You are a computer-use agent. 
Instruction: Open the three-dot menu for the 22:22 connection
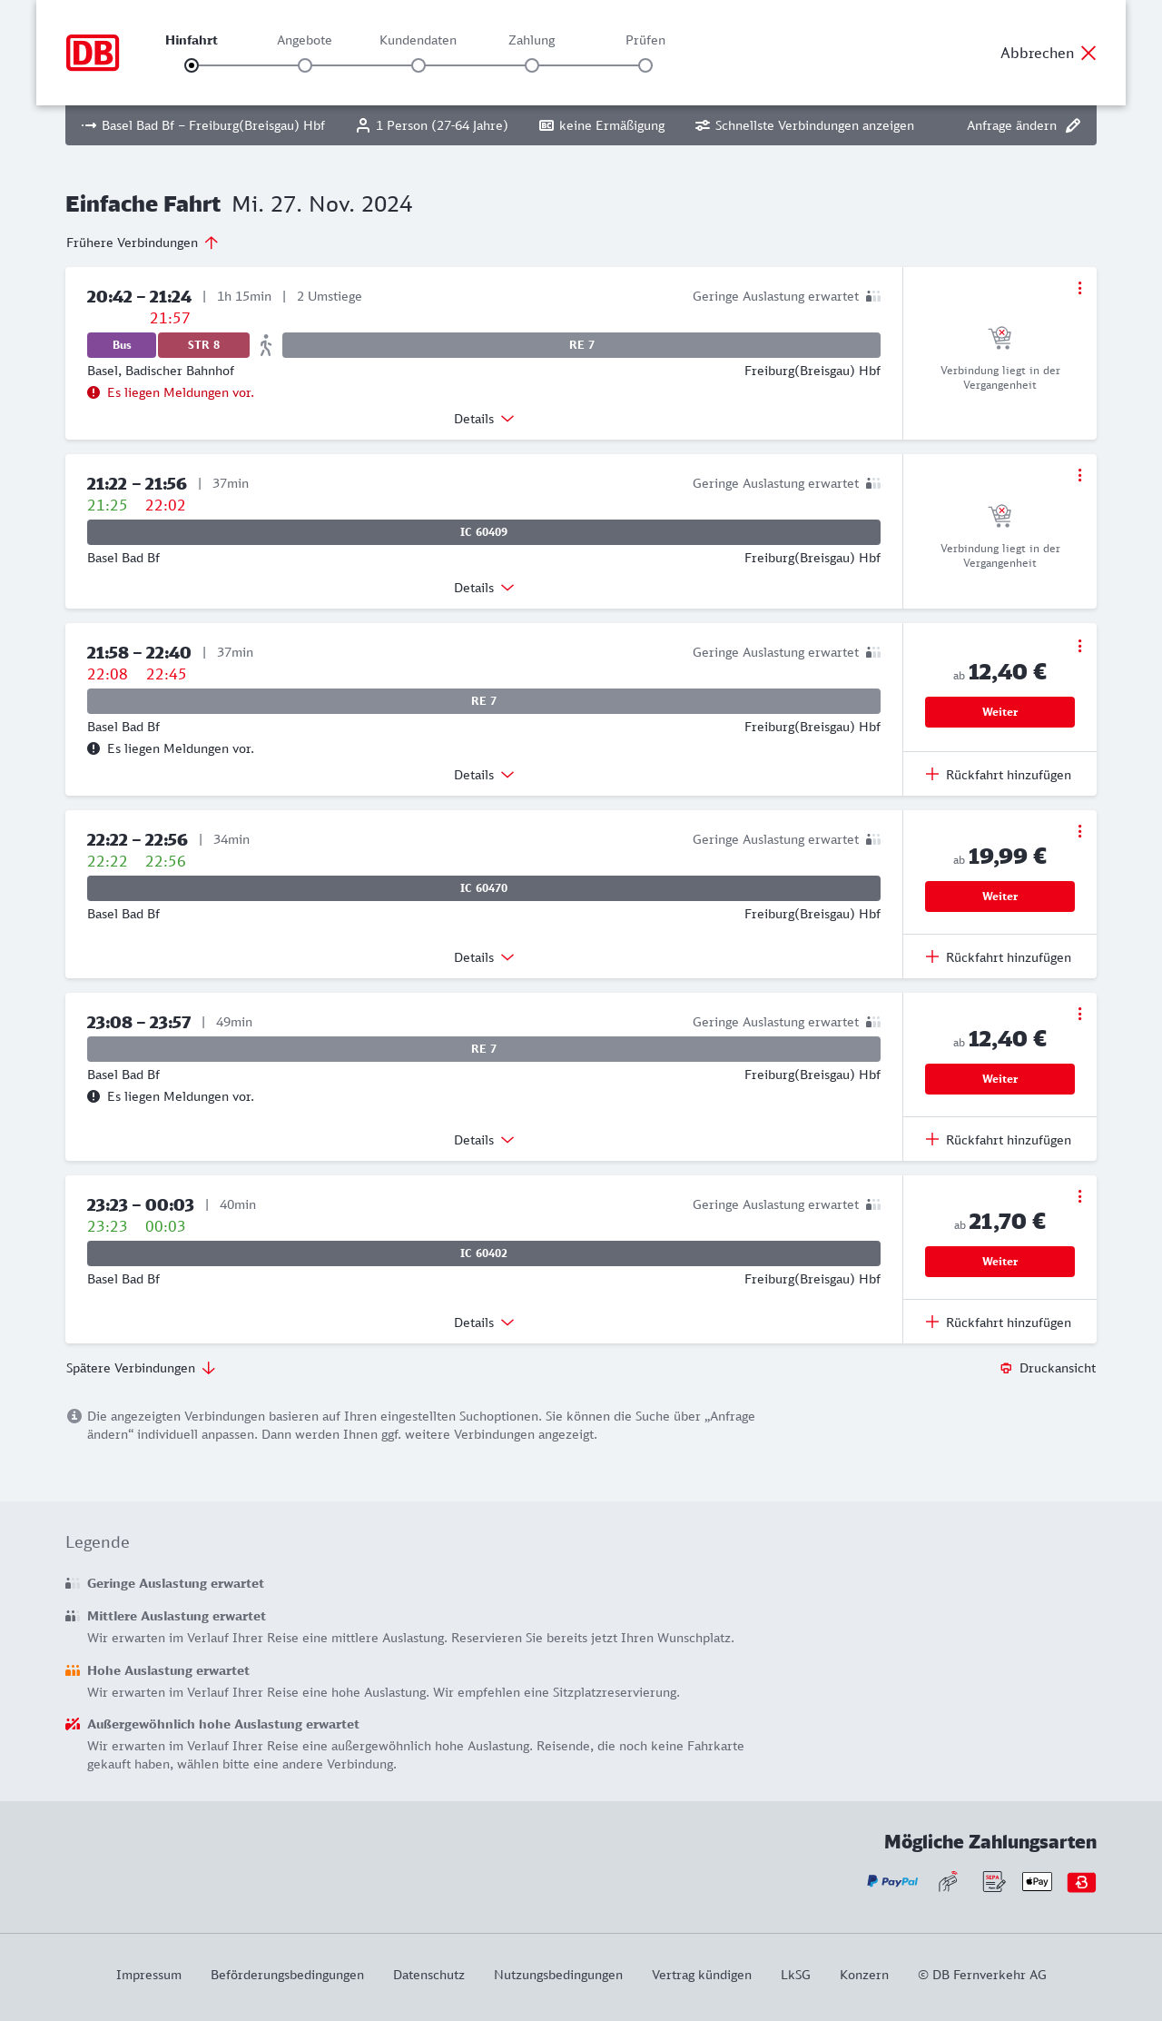coord(1079,831)
